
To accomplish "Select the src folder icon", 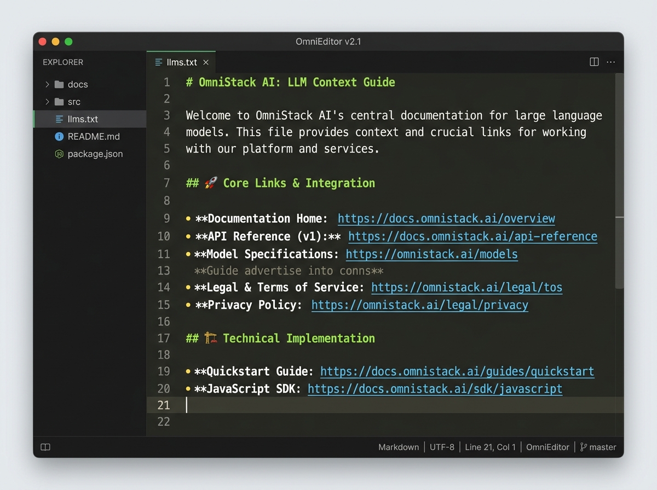I will pos(59,102).
